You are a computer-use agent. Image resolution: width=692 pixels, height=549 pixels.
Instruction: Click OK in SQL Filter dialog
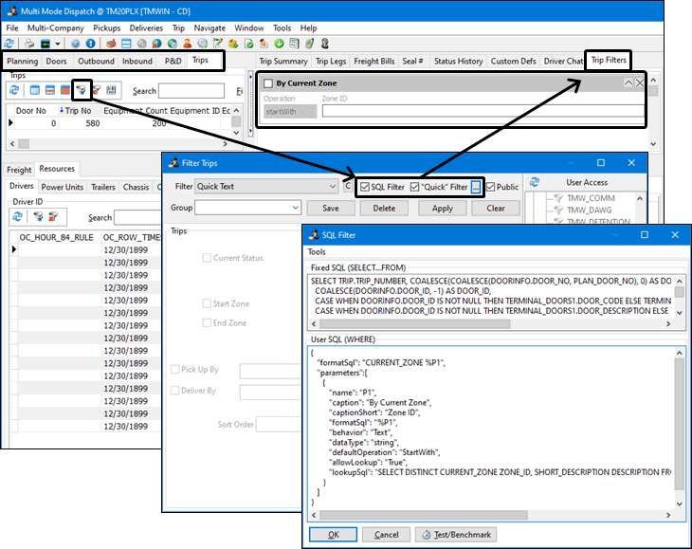coord(333,535)
